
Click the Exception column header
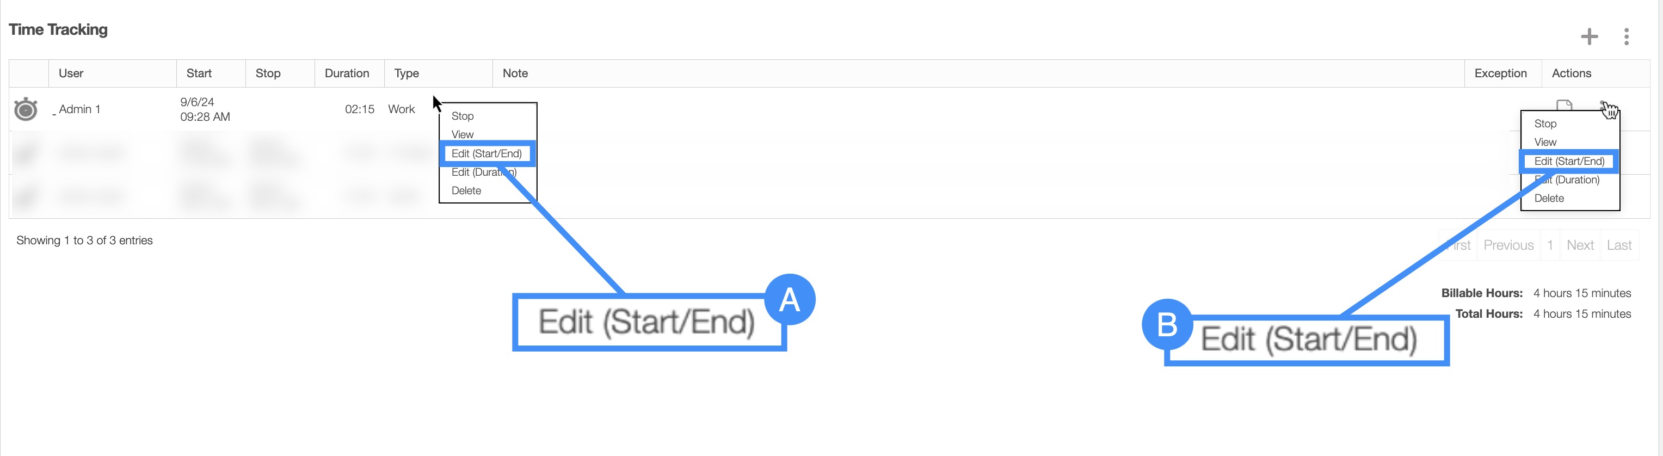coord(1500,73)
